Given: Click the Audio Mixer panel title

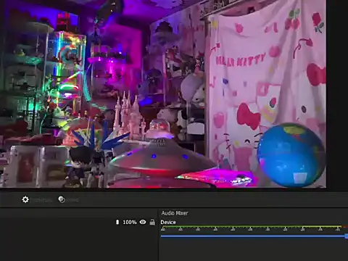Looking at the screenshot, I should tap(175, 213).
